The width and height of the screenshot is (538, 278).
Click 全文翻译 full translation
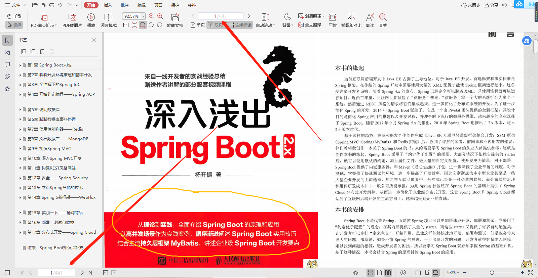pyautogui.click(x=310, y=25)
